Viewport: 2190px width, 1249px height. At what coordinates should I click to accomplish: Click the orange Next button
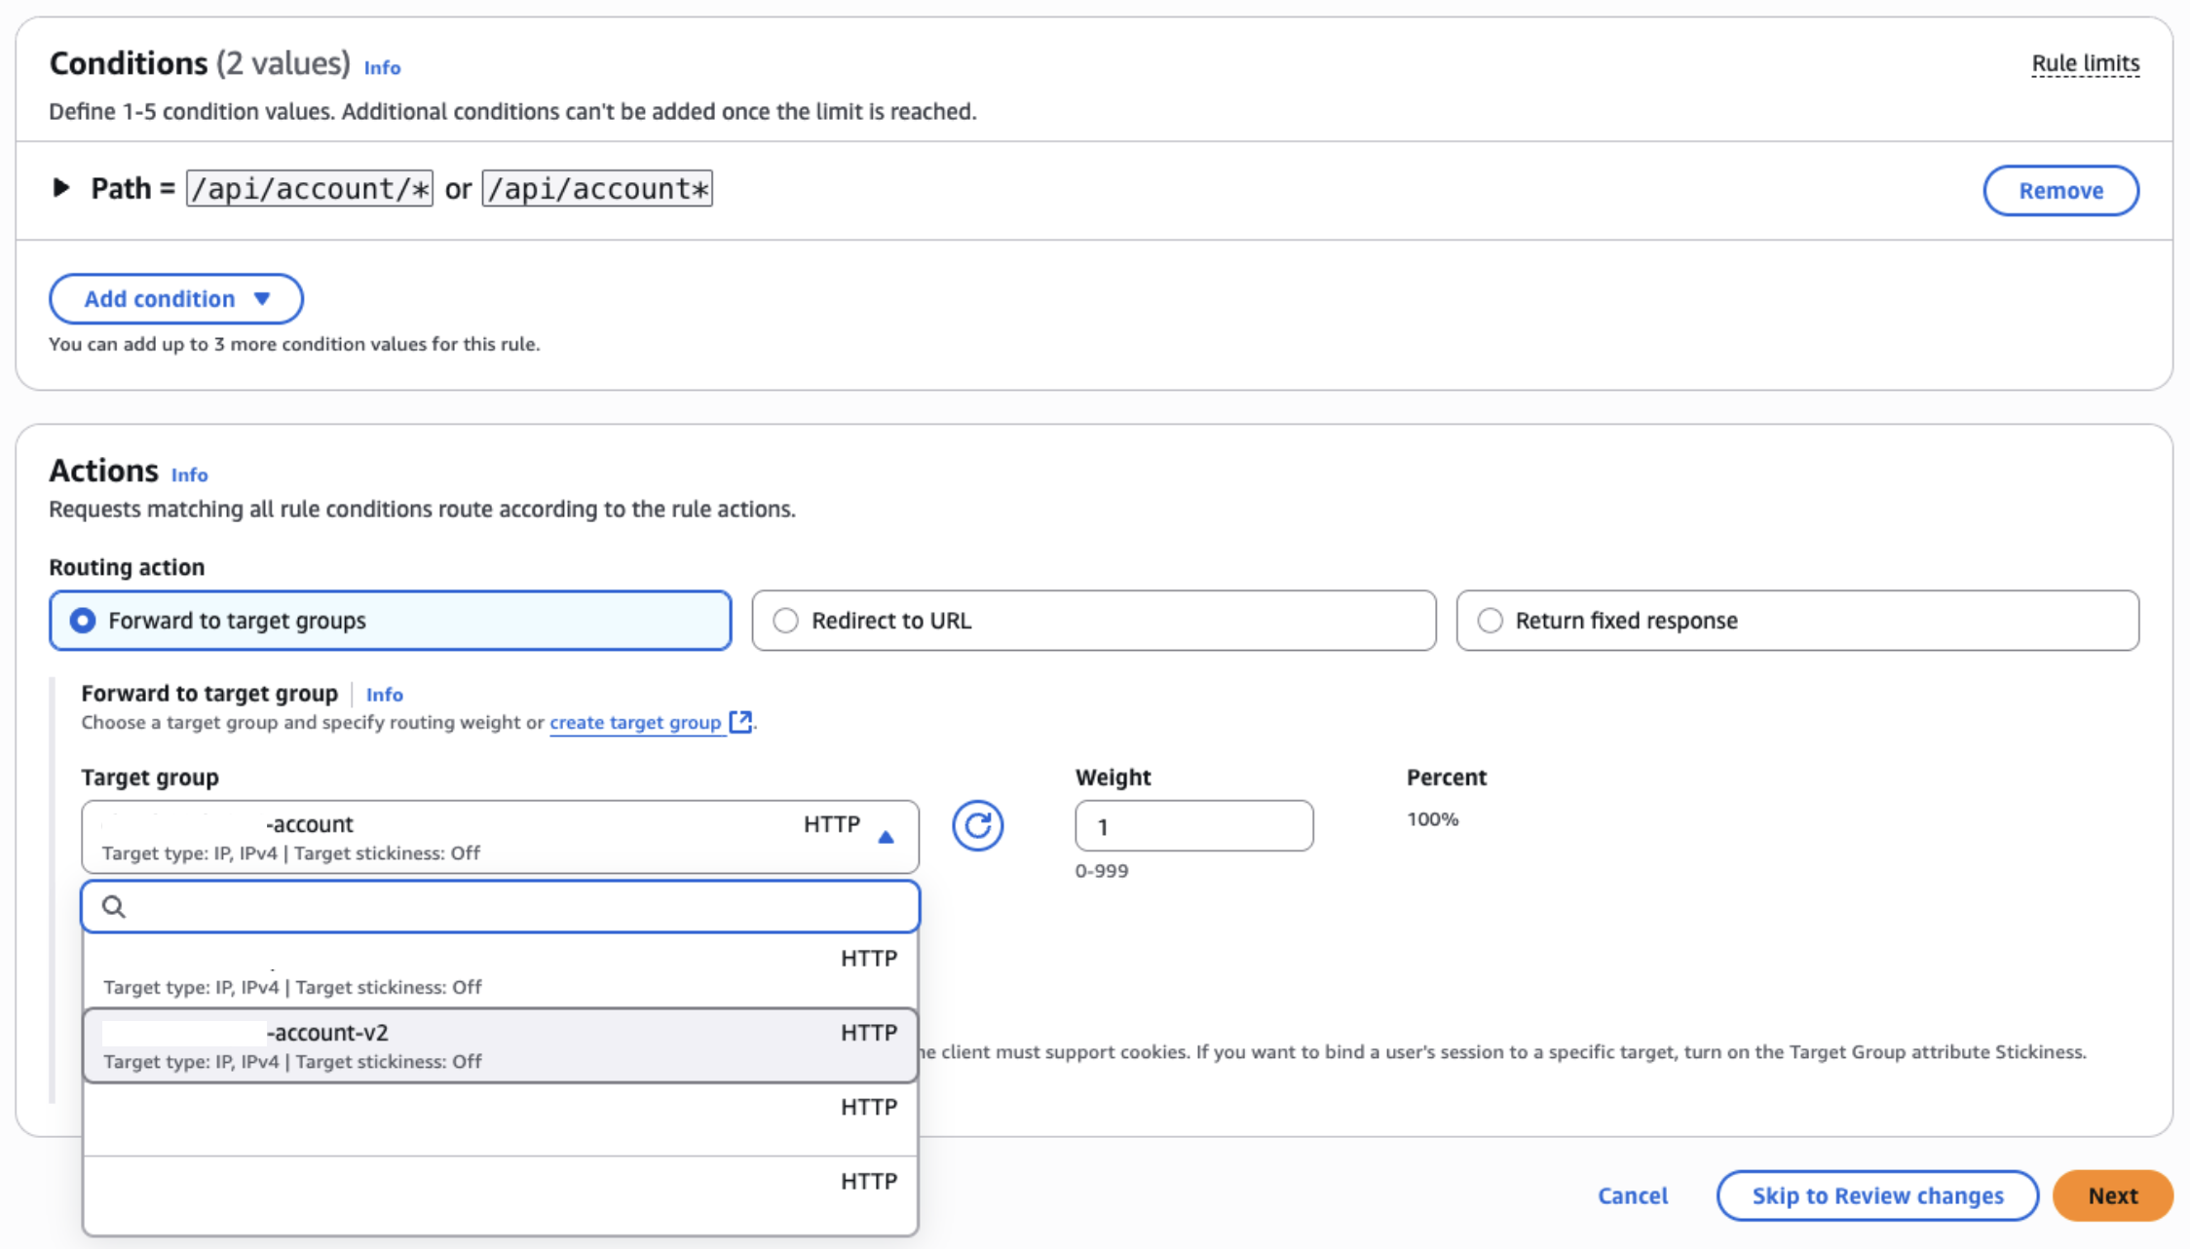tap(2112, 1195)
